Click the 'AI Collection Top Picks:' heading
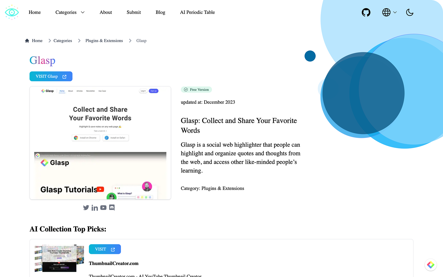443x277 pixels. click(68, 229)
